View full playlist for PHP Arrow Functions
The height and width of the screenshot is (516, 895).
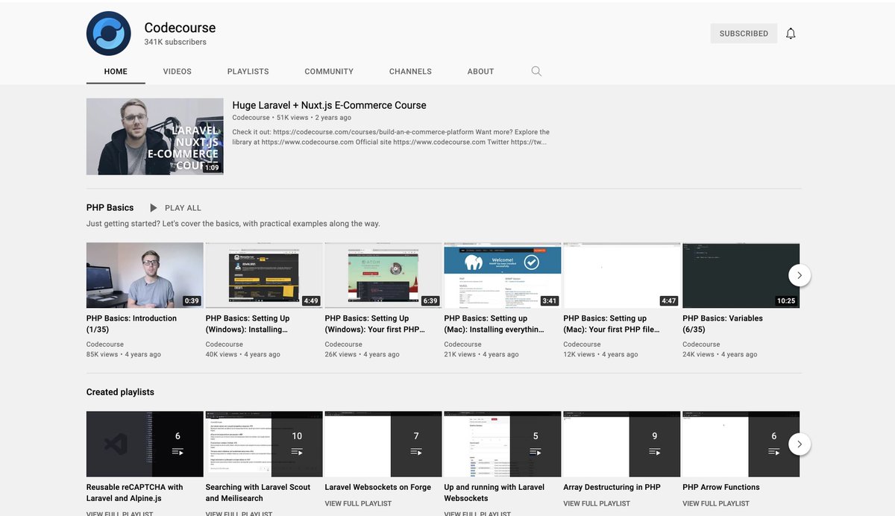(x=717, y=503)
